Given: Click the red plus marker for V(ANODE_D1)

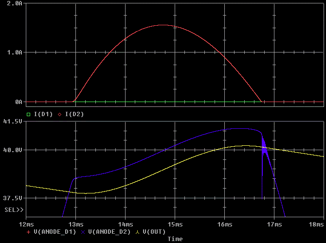Looking at the screenshot, I should 28,232.
